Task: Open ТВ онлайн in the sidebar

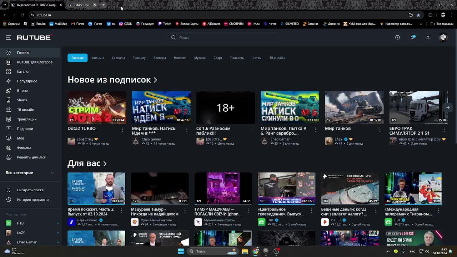Action: 30,110
